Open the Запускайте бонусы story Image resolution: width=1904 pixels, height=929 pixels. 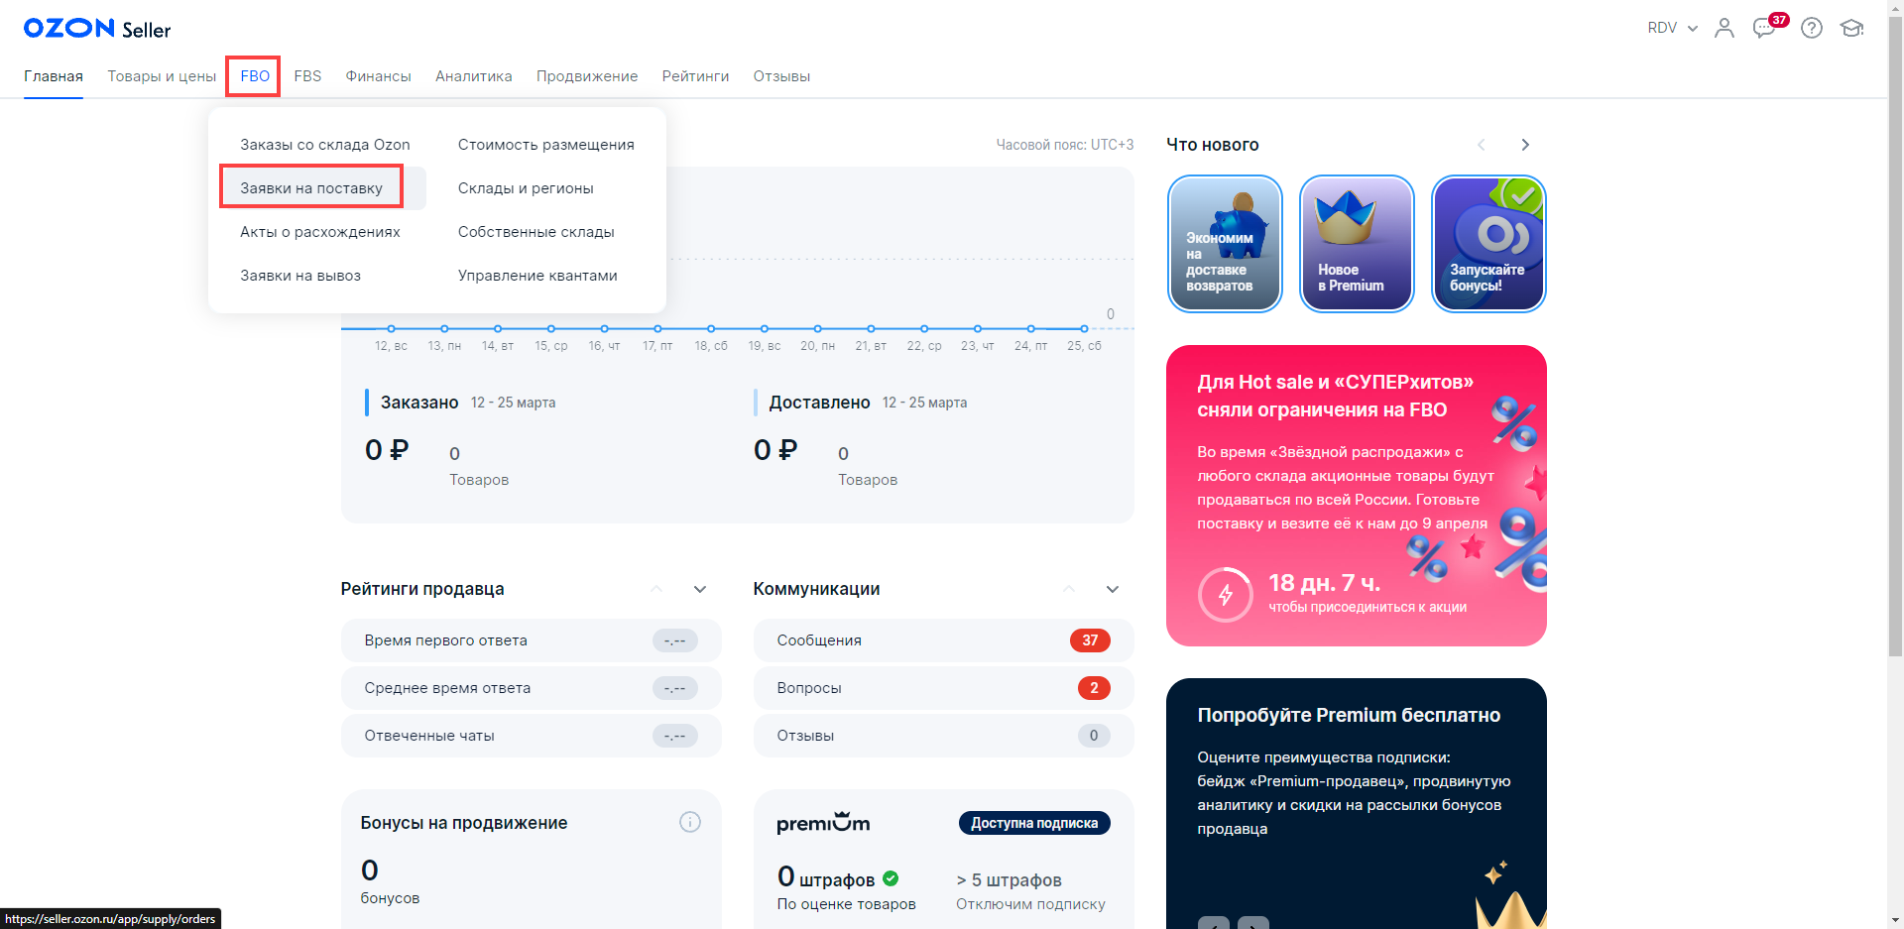(1488, 244)
